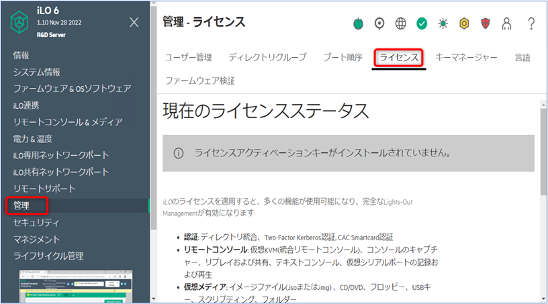Click the ライセンスアクティベーションキーがインストールされていません message
548x304 pixels.
pos(322,153)
